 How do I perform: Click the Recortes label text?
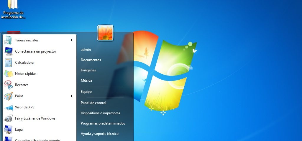click(x=22, y=85)
